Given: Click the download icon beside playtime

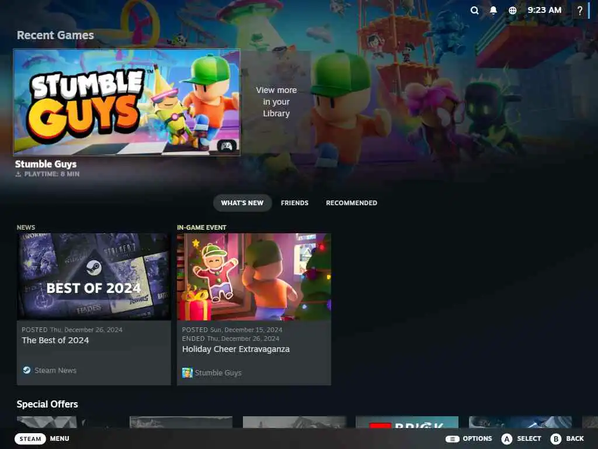Looking at the screenshot, I should tap(18, 174).
